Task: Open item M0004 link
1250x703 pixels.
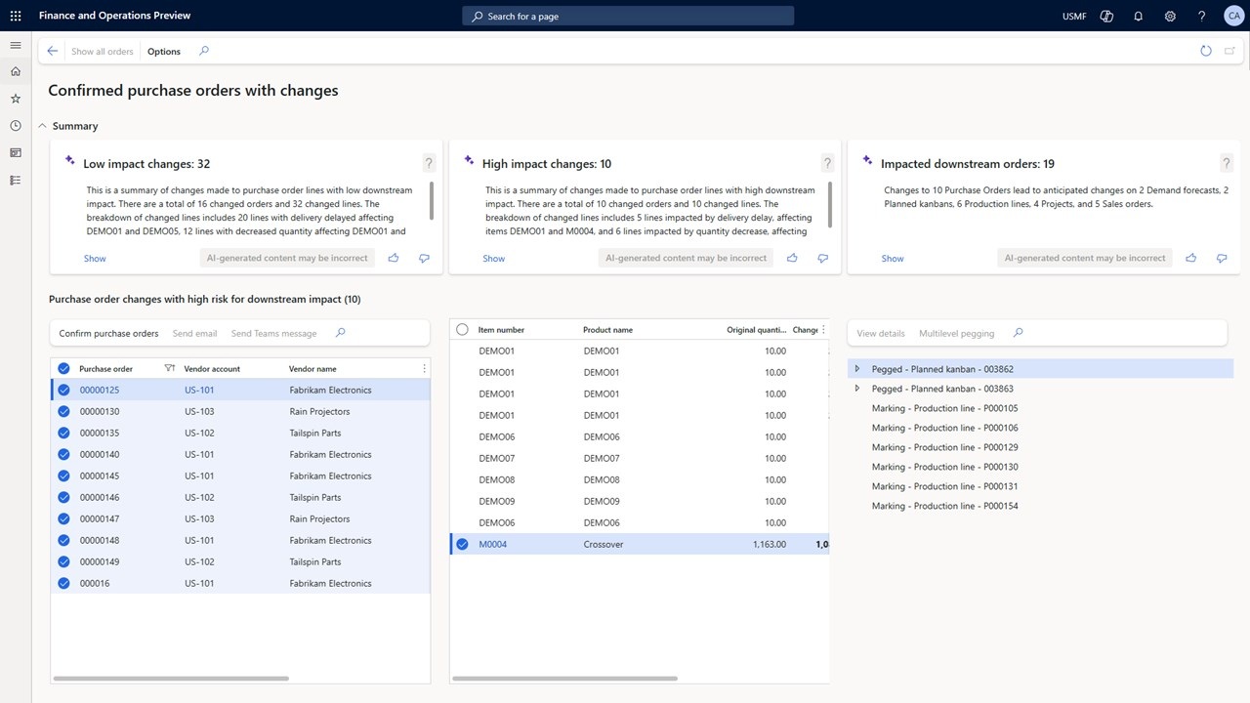Action: [492, 545]
